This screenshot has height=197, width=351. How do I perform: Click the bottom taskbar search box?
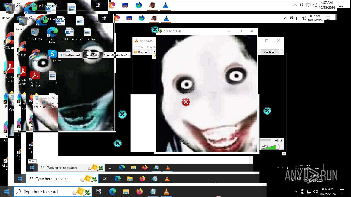(x=53, y=192)
